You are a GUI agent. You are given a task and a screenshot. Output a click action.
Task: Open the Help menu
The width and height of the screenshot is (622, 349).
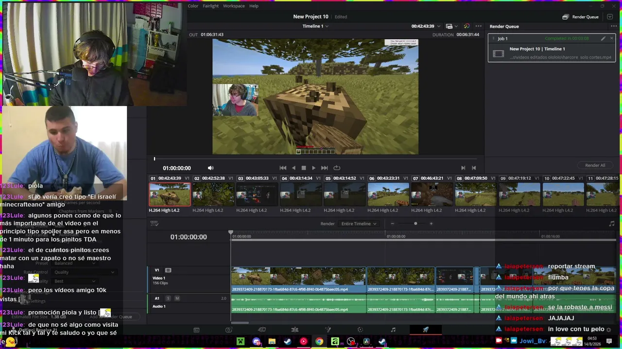[254, 6]
